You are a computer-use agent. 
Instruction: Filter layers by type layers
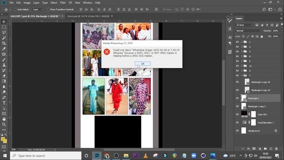pyautogui.click(x=267, y=25)
